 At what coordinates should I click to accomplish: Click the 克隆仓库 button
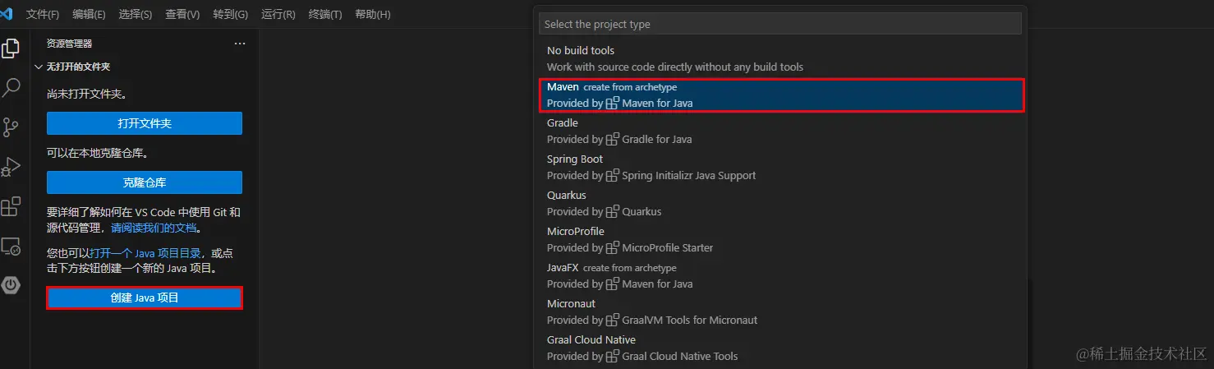point(145,182)
